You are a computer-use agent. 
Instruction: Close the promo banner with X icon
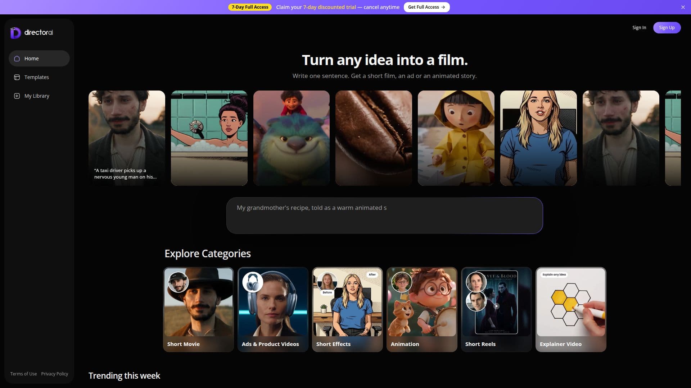point(683,7)
